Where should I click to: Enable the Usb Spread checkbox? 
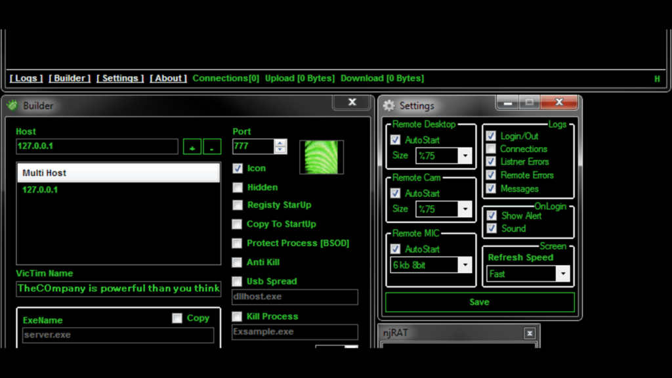point(237,281)
